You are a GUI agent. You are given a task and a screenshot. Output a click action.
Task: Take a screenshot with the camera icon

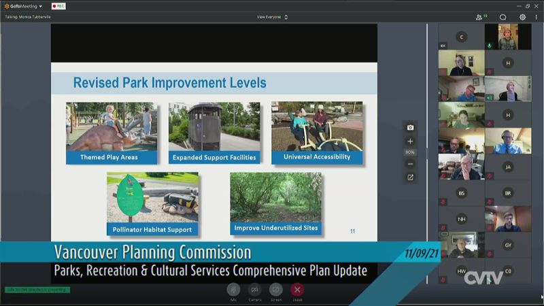coord(410,127)
